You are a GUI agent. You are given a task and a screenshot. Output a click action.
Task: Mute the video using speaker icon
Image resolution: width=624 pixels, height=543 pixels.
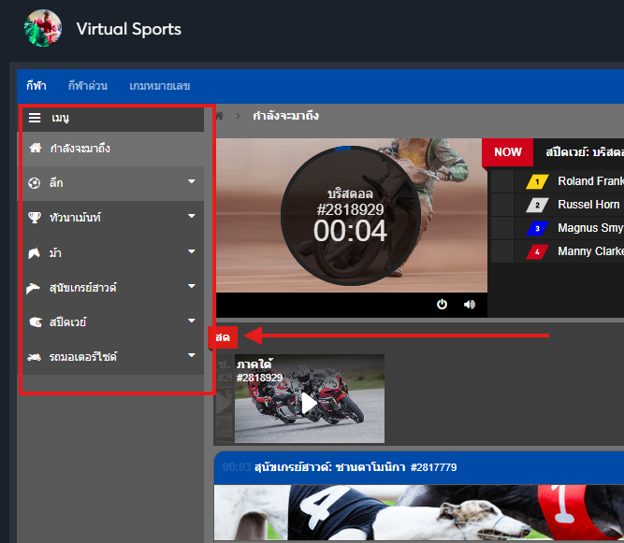469,304
